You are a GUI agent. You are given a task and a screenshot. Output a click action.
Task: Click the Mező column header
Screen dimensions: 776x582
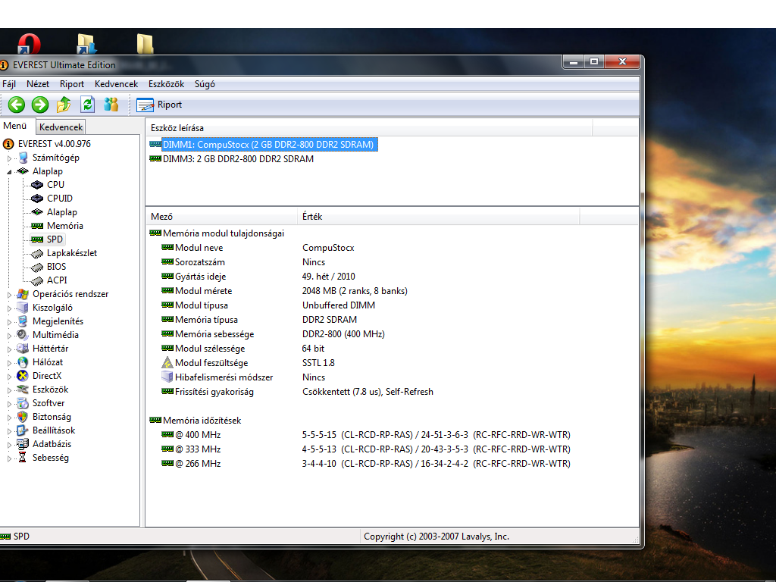[x=222, y=217]
